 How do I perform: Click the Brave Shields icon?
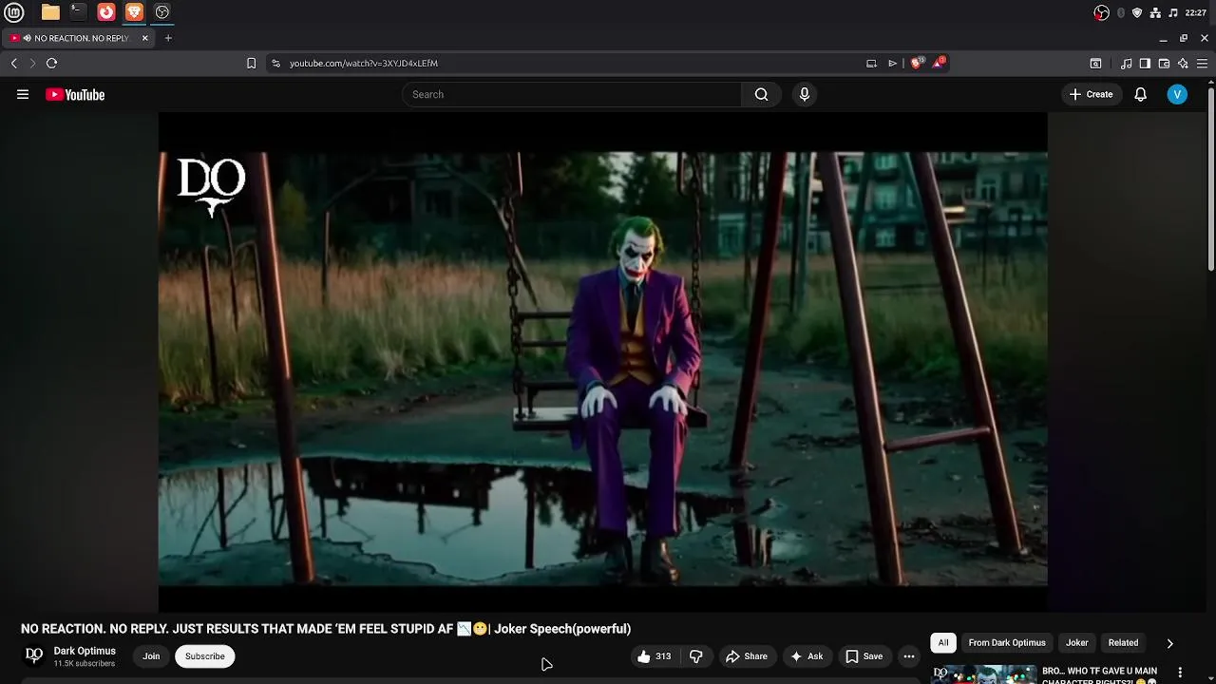[x=917, y=63]
